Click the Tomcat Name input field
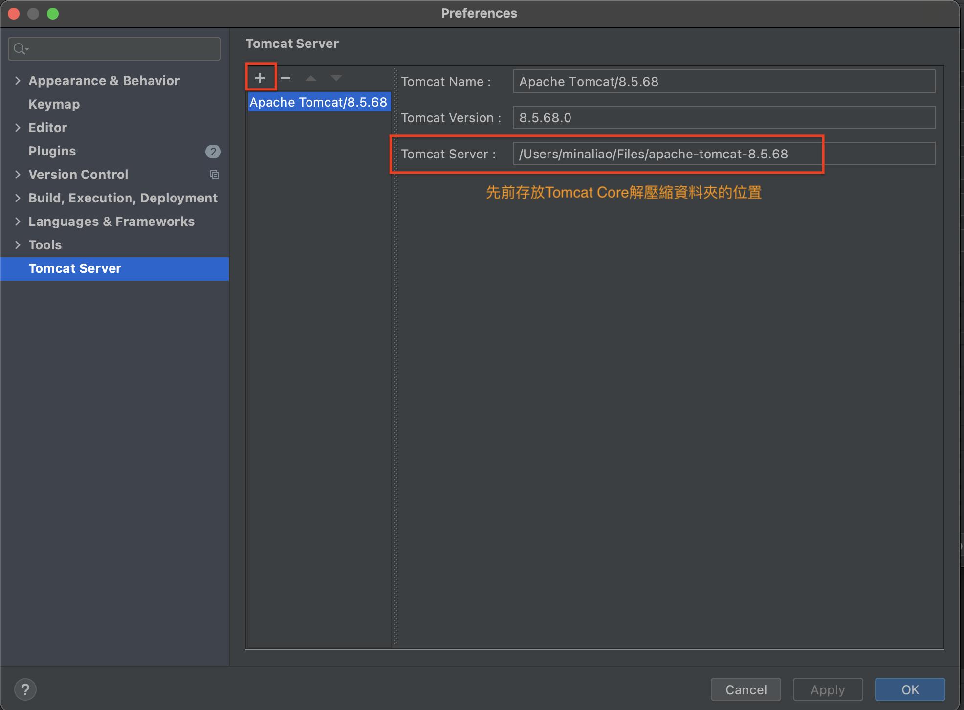 coord(724,81)
